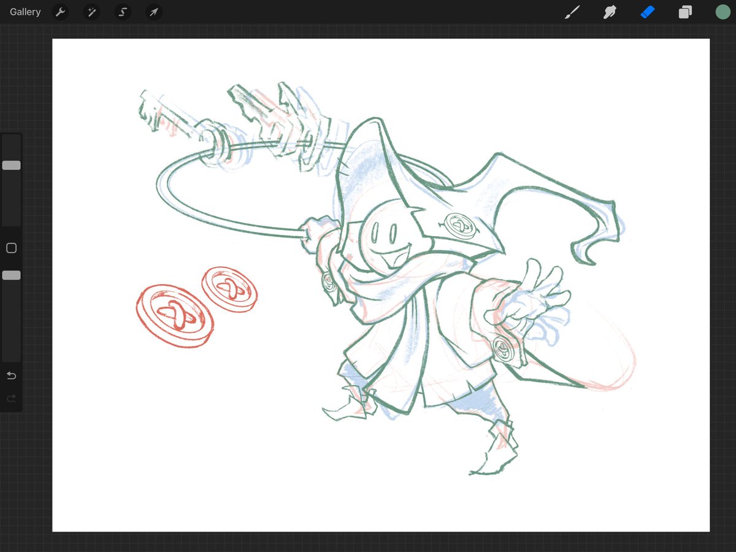The height and width of the screenshot is (552, 736).
Task: Tap the sidebar square modify button
Action: pyautogui.click(x=10, y=247)
